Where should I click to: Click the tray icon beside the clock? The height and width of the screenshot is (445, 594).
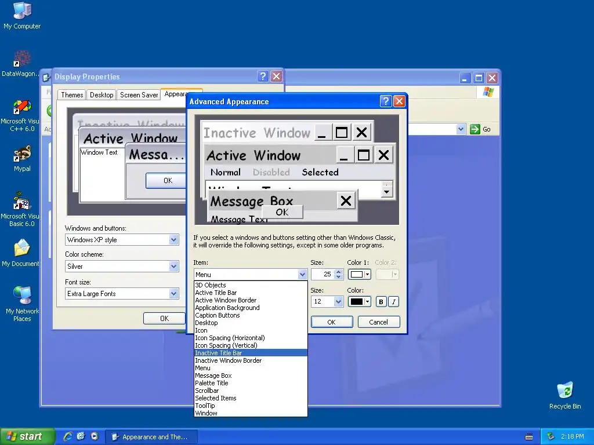(551, 437)
